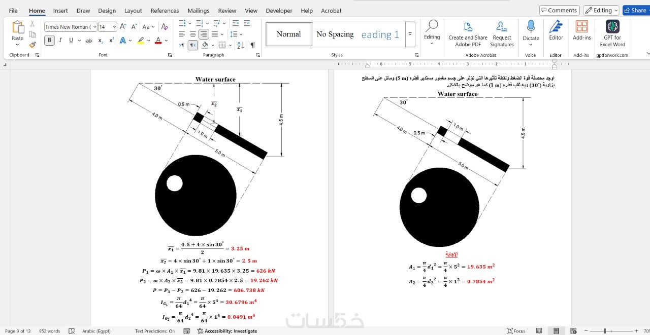This screenshot has width=650, height=335.
Task: Open the font size dropdown
Action: [114, 27]
